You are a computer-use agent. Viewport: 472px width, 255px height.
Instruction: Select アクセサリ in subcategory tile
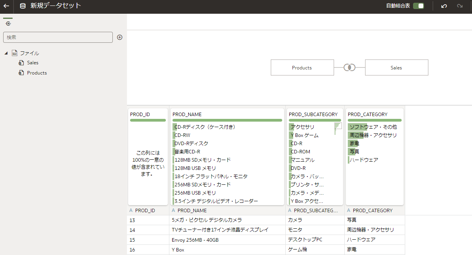[303, 127]
